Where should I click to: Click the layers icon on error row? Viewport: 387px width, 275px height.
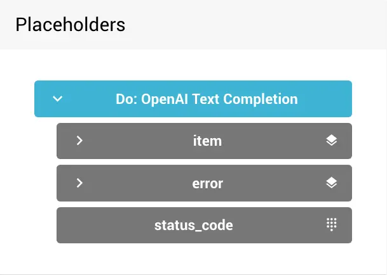pyautogui.click(x=331, y=183)
